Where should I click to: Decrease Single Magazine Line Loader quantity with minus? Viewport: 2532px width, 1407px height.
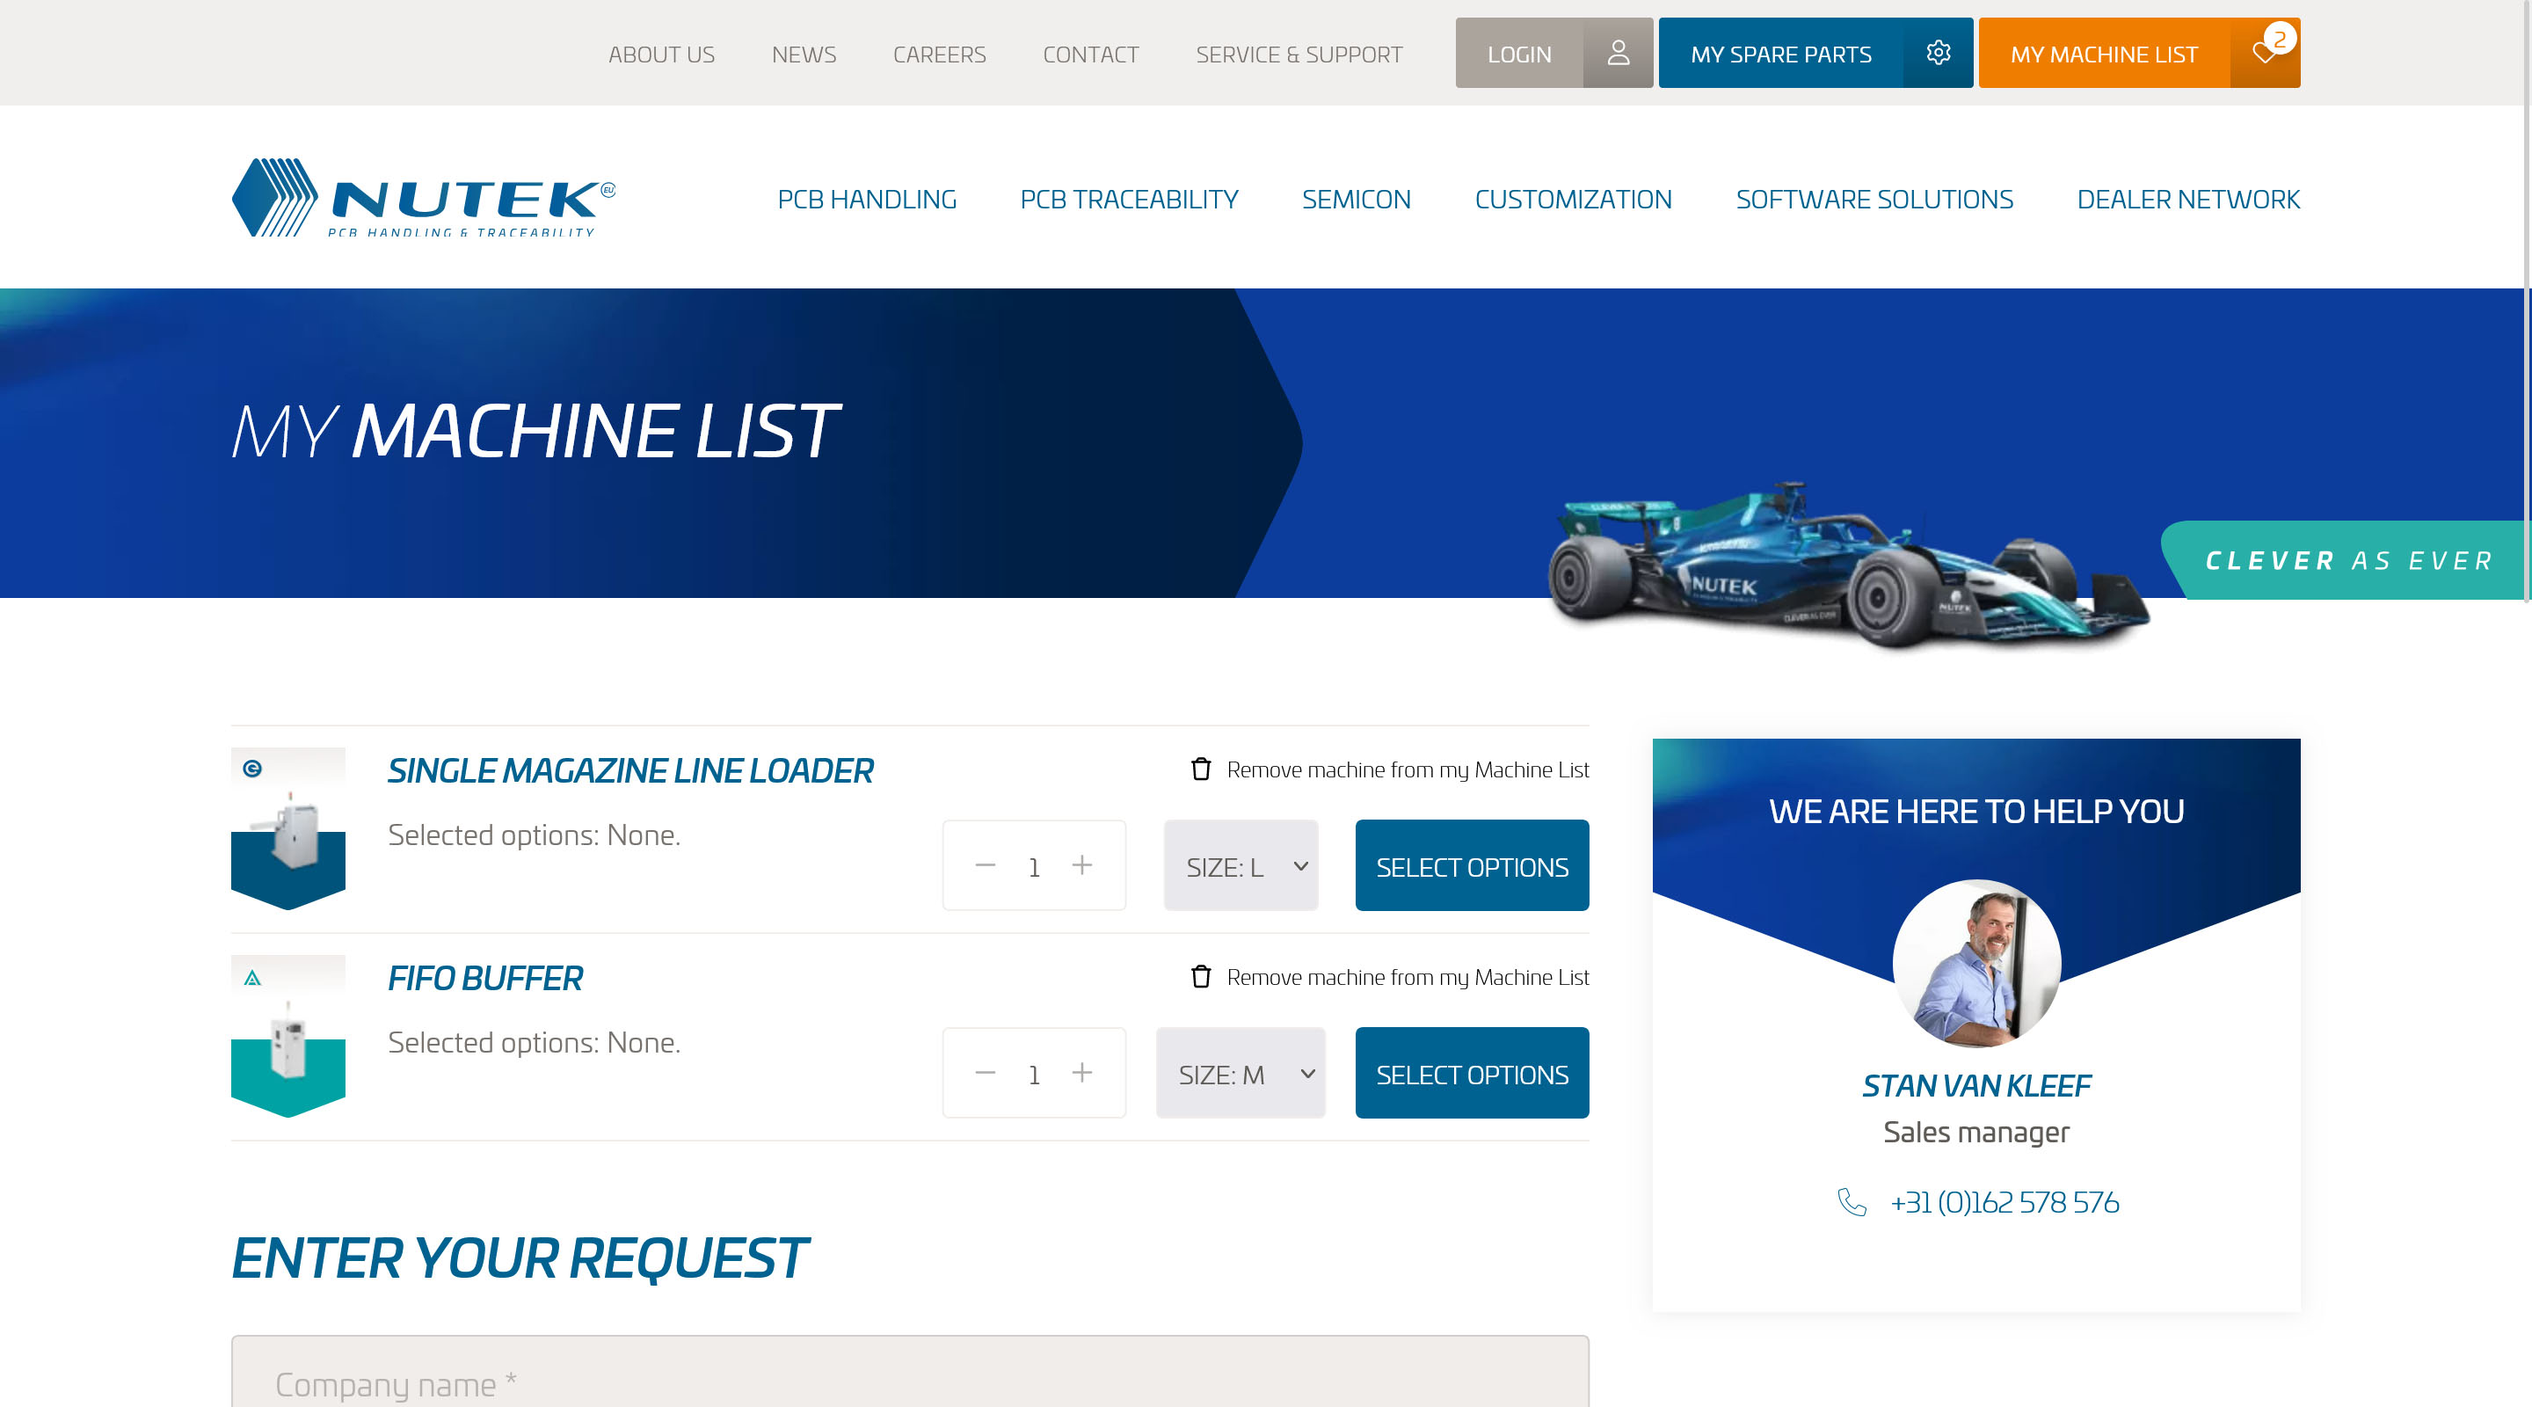(x=985, y=865)
